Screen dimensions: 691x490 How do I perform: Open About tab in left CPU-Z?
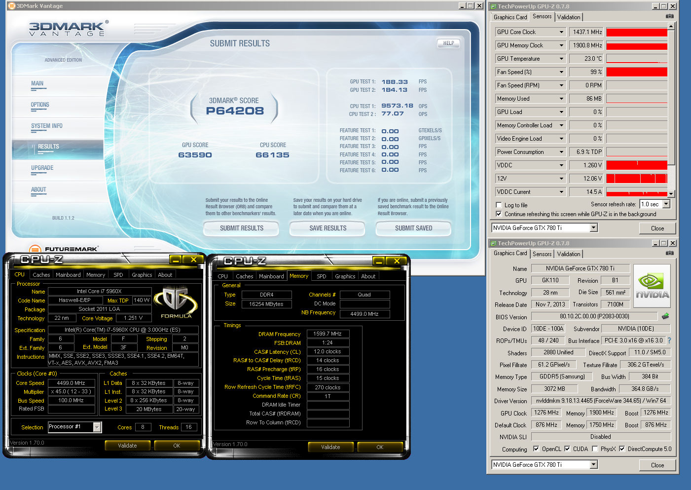165,275
